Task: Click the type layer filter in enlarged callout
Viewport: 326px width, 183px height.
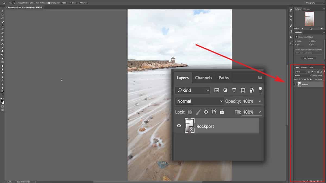Action: [x=234, y=90]
